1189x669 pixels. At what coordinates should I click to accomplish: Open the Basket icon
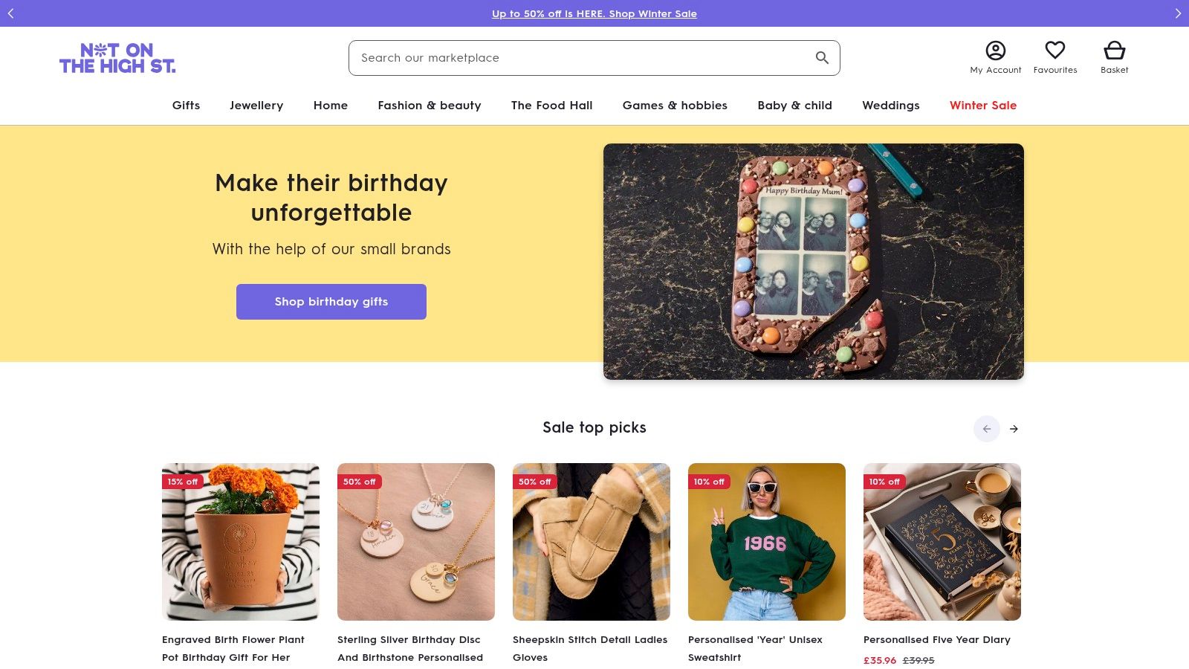[1114, 51]
